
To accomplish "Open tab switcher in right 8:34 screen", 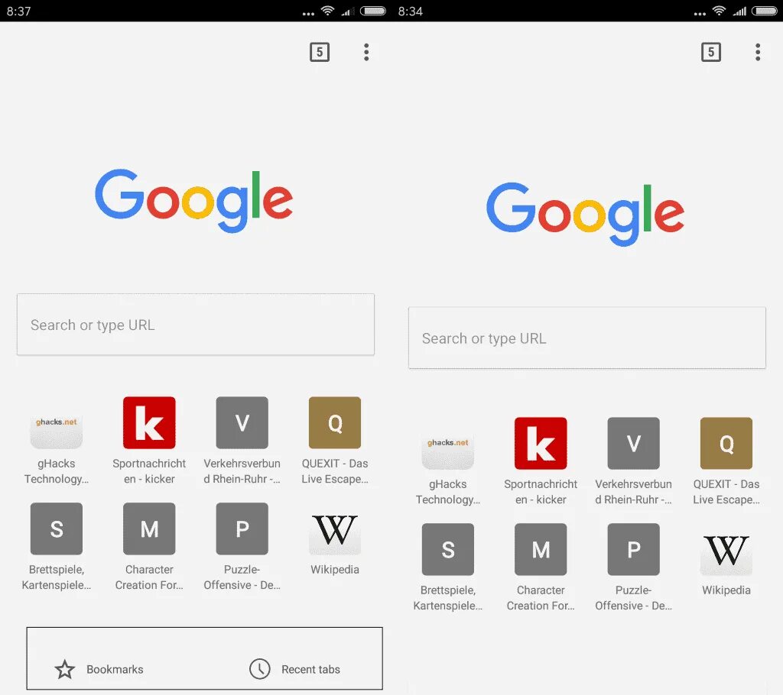I will 711,52.
